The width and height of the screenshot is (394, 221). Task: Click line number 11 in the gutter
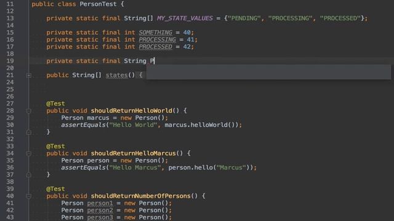click(10, 4)
